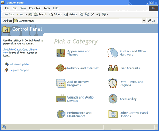Open Add or Remove Programs text link
Screen dimensions: 159x131
78,83
